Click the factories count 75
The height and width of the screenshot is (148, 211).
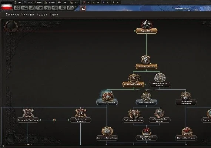coord(65,3)
